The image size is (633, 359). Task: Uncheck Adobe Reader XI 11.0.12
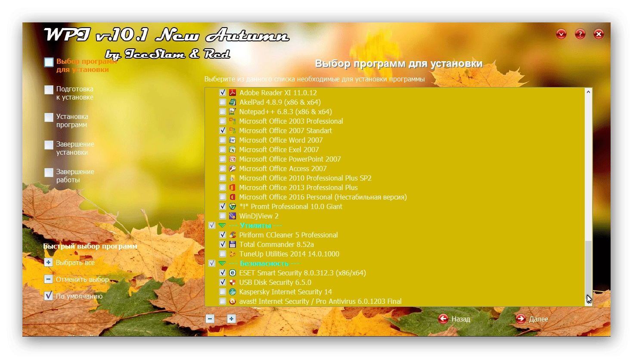(x=223, y=93)
